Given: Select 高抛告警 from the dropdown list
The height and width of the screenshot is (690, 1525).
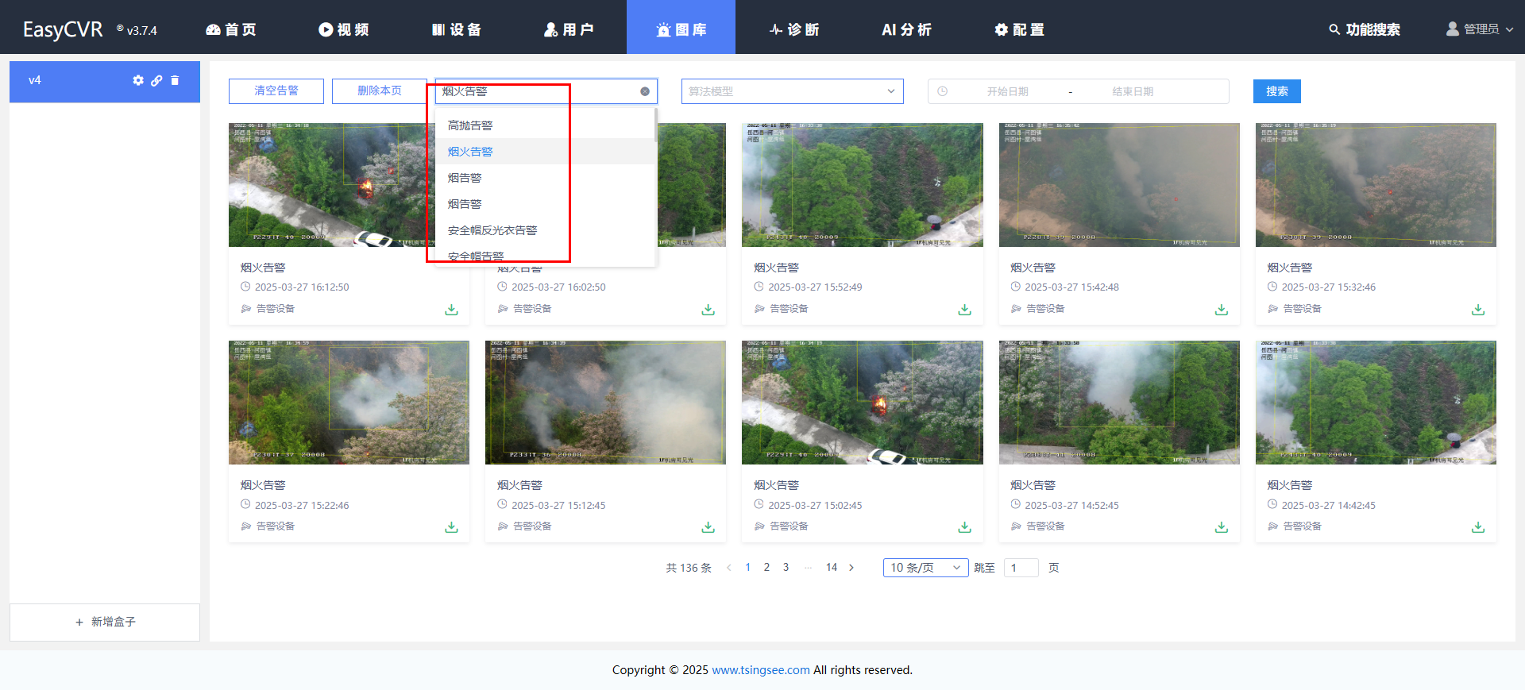Looking at the screenshot, I should point(470,125).
